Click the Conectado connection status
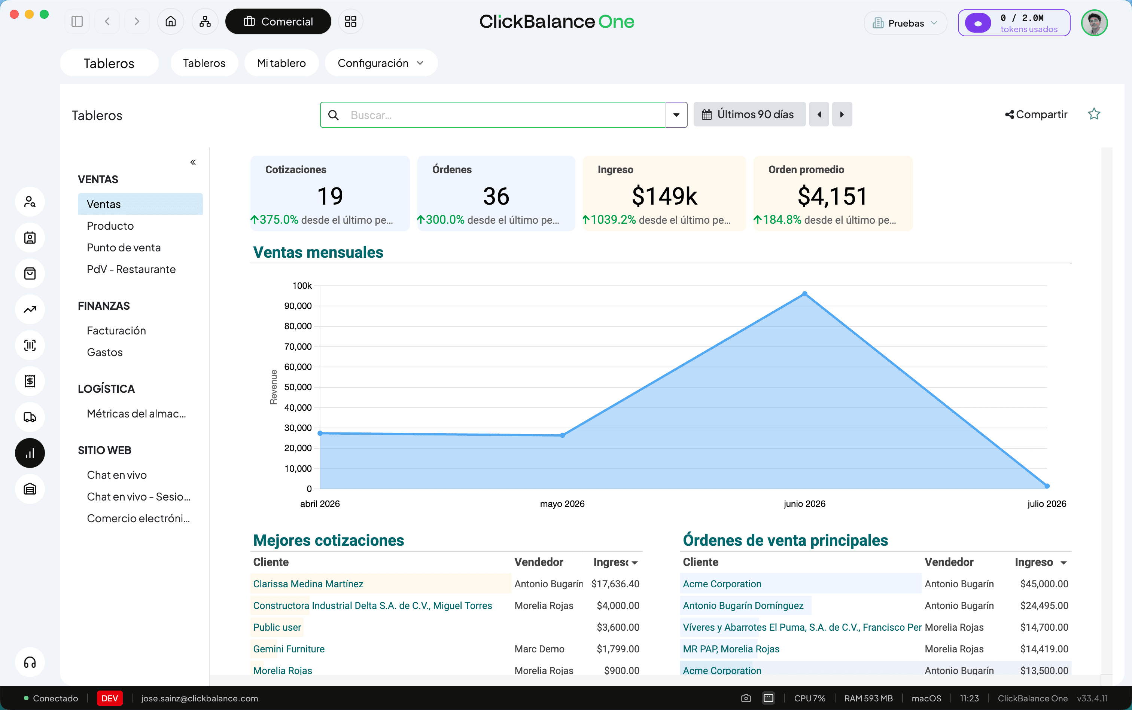The image size is (1132, 710). tap(51, 698)
